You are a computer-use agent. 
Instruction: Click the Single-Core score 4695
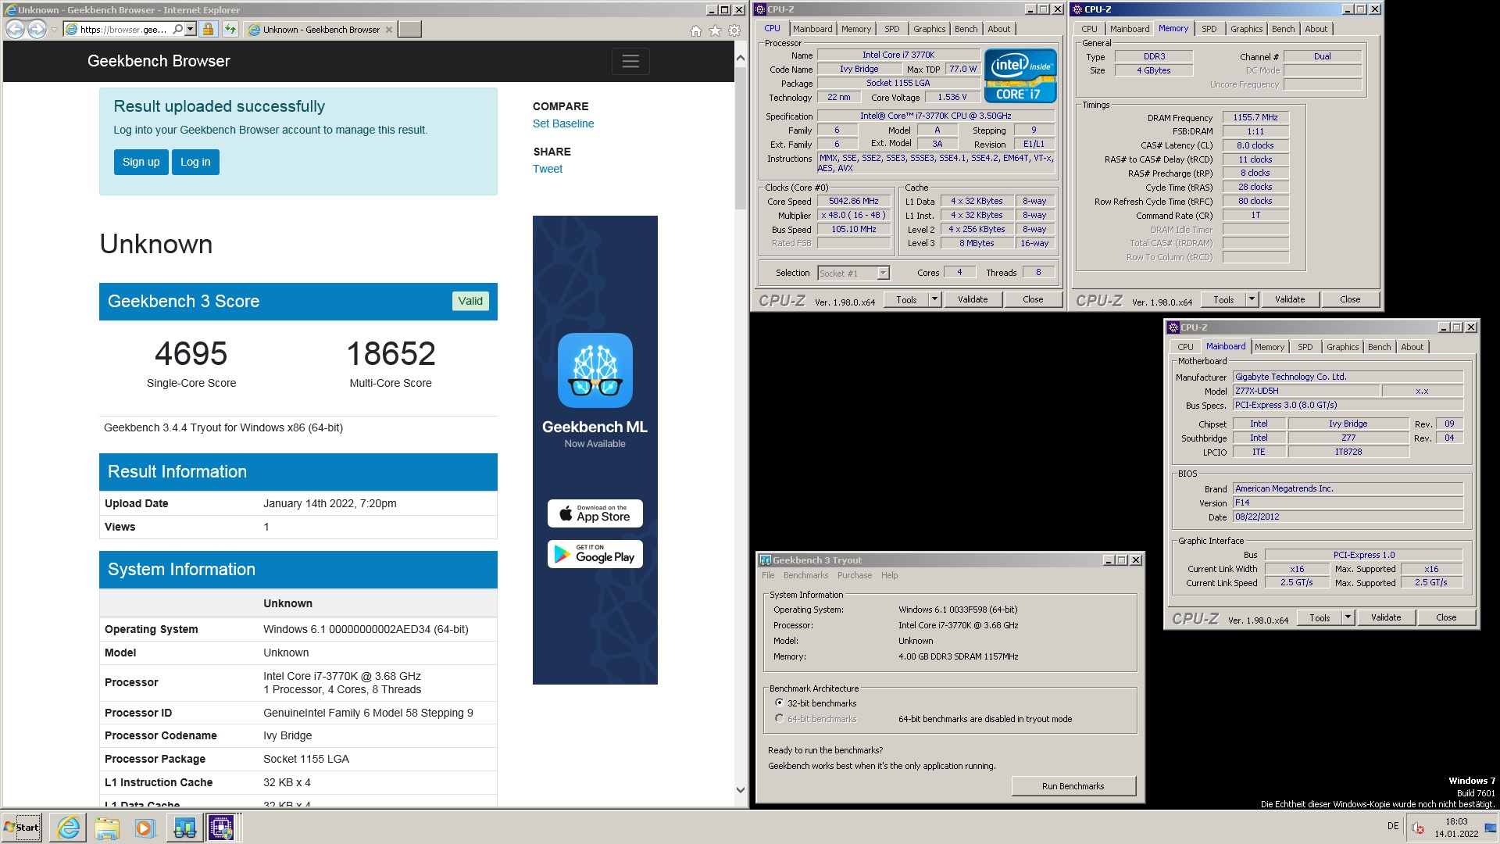click(191, 354)
